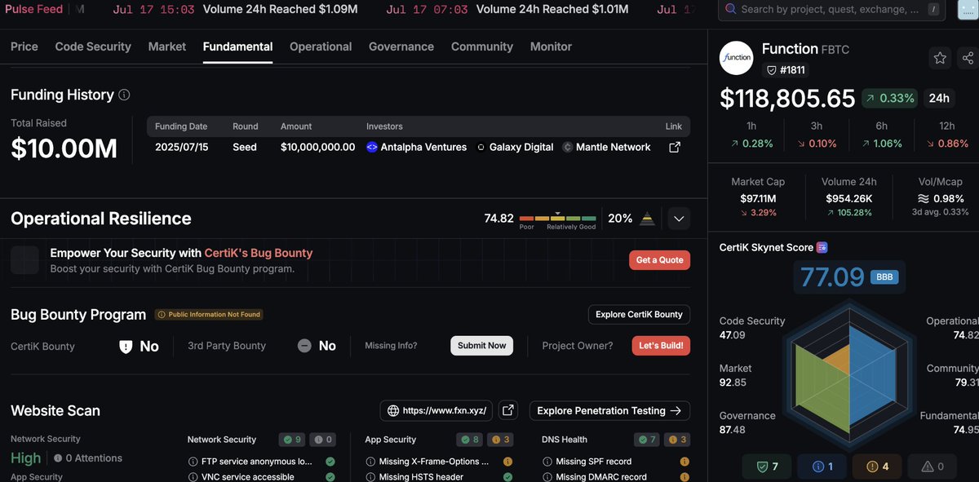Click the 6h price change value
The width and height of the screenshot is (979, 482).
pyautogui.click(x=882, y=144)
